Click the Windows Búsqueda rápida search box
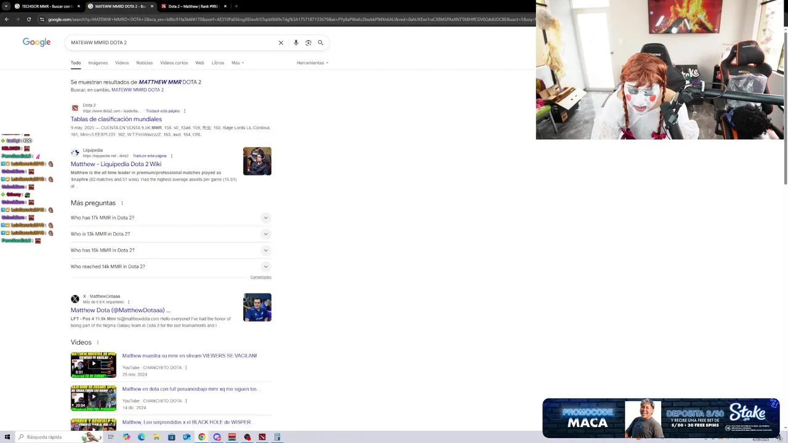788x443 pixels. click(58, 437)
